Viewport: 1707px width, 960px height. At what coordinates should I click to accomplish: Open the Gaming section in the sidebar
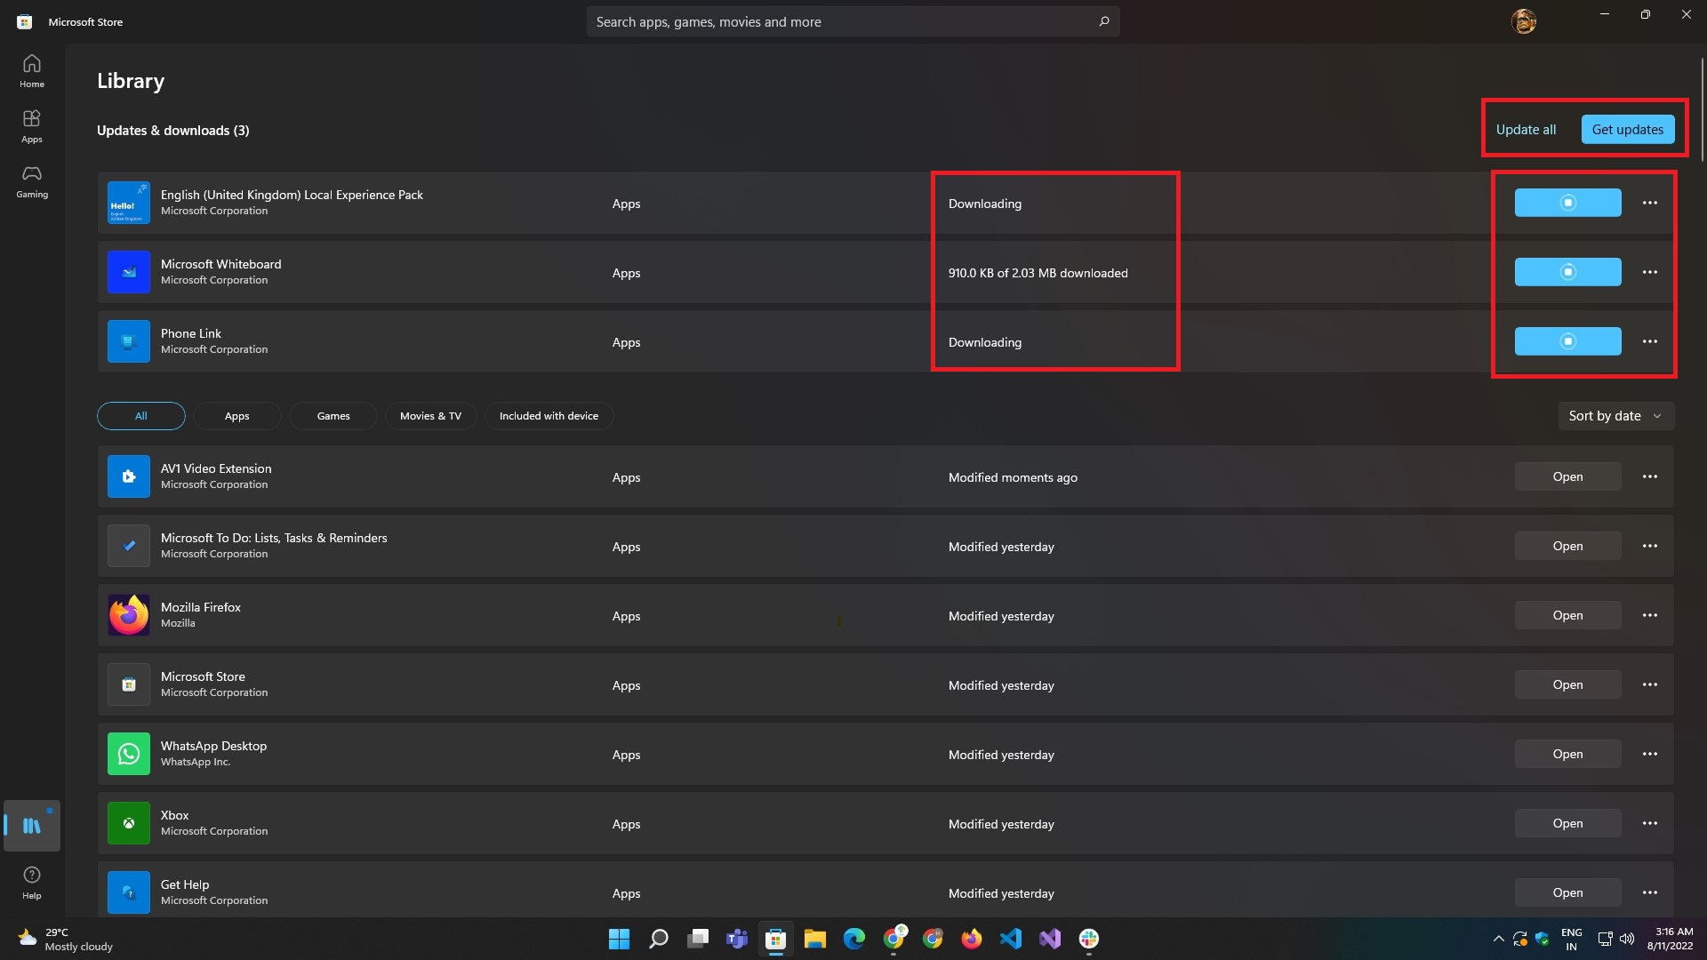32,181
